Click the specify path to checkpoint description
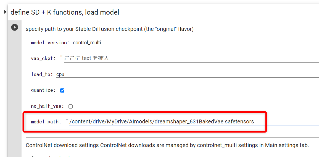 [109, 29]
